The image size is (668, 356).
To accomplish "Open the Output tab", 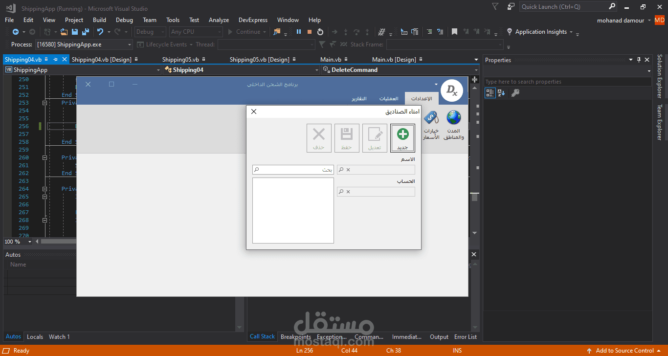I will click(x=439, y=337).
